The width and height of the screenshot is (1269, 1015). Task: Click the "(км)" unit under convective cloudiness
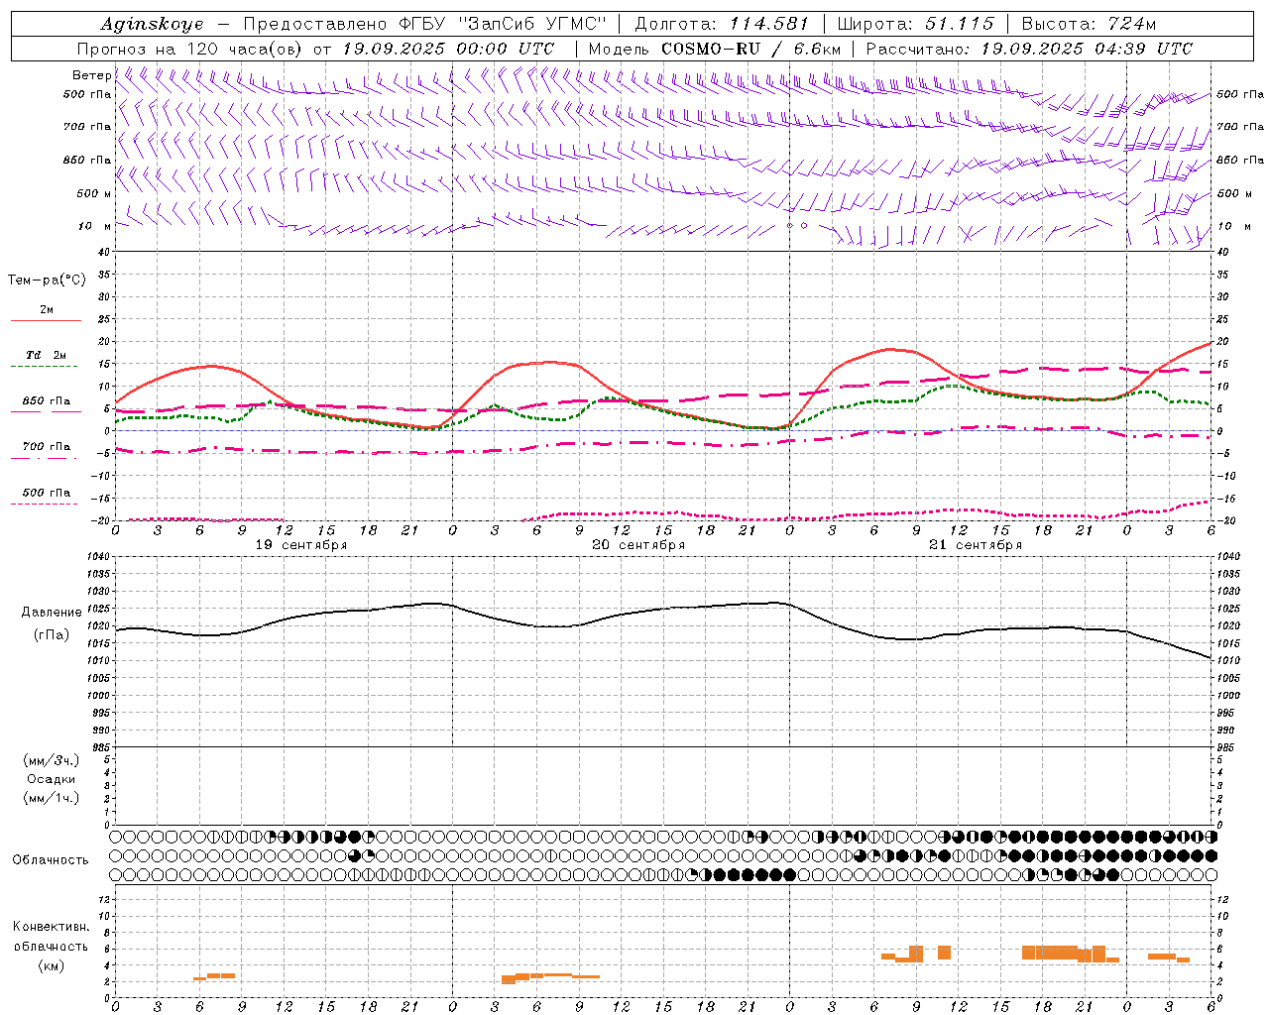pyautogui.click(x=51, y=965)
